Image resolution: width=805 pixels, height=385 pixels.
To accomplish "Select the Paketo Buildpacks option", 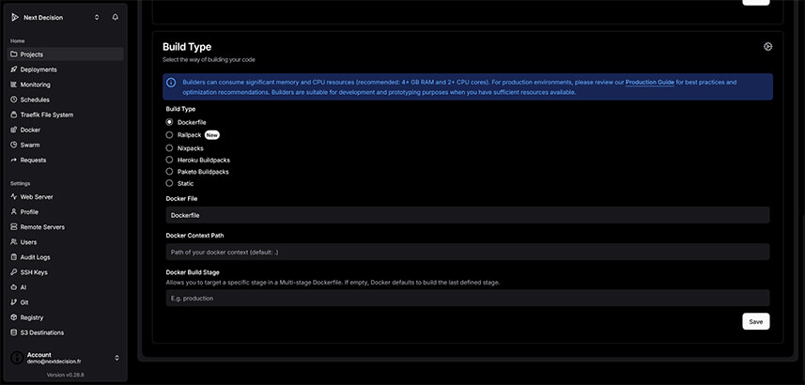I will coord(169,172).
